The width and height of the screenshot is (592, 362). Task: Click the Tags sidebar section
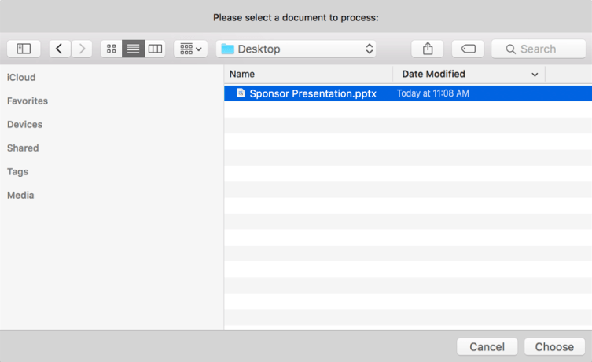point(17,171)
